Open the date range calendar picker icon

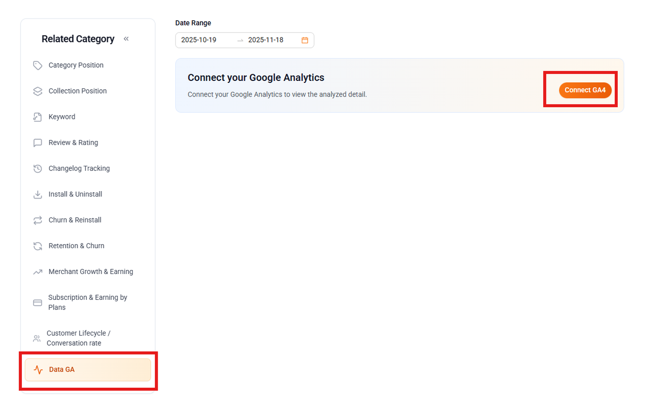pyautogui.click(x=305, y=40)
